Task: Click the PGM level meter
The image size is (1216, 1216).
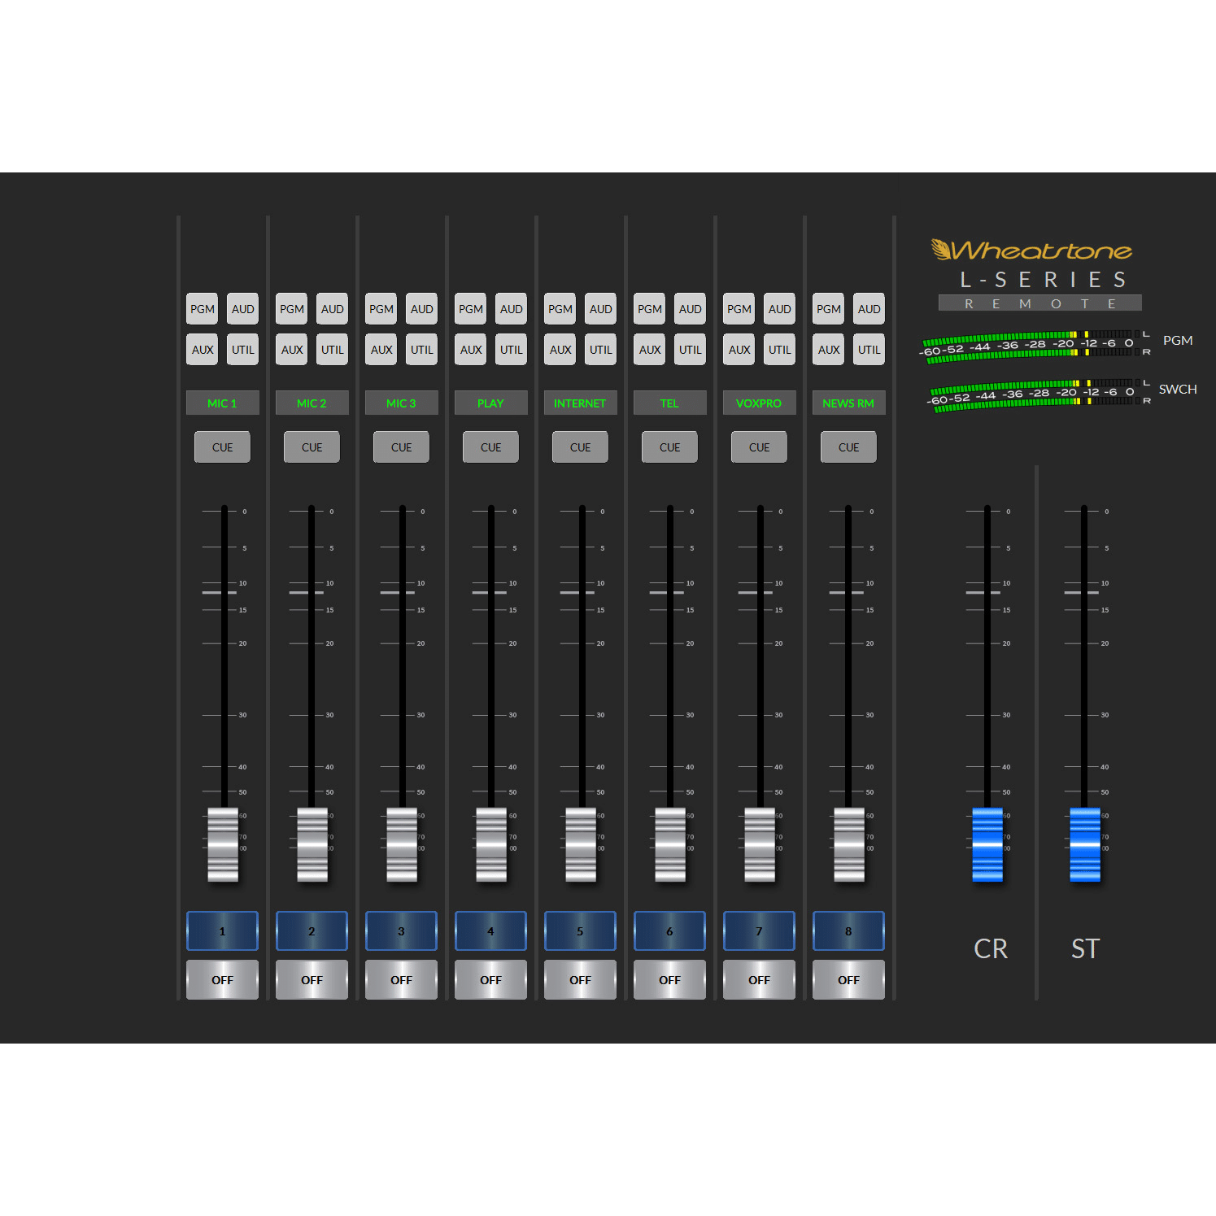Action: [1035, 345]
